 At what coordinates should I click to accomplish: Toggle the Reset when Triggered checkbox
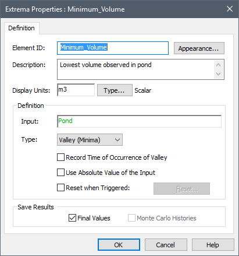(60, 188)
